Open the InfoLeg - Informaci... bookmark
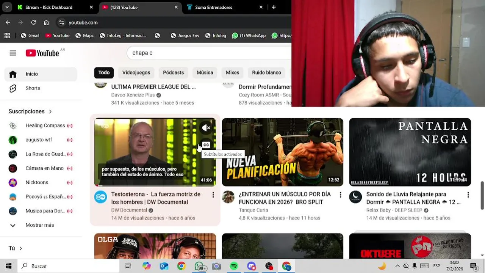 click(123, 36)
